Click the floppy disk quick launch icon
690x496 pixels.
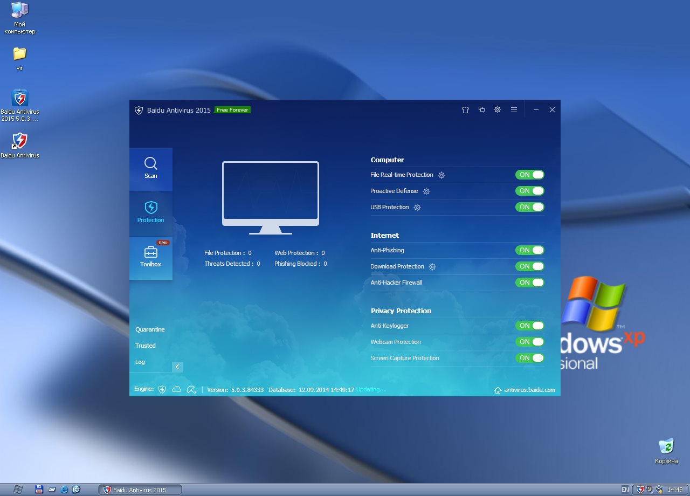click(39, 490)
